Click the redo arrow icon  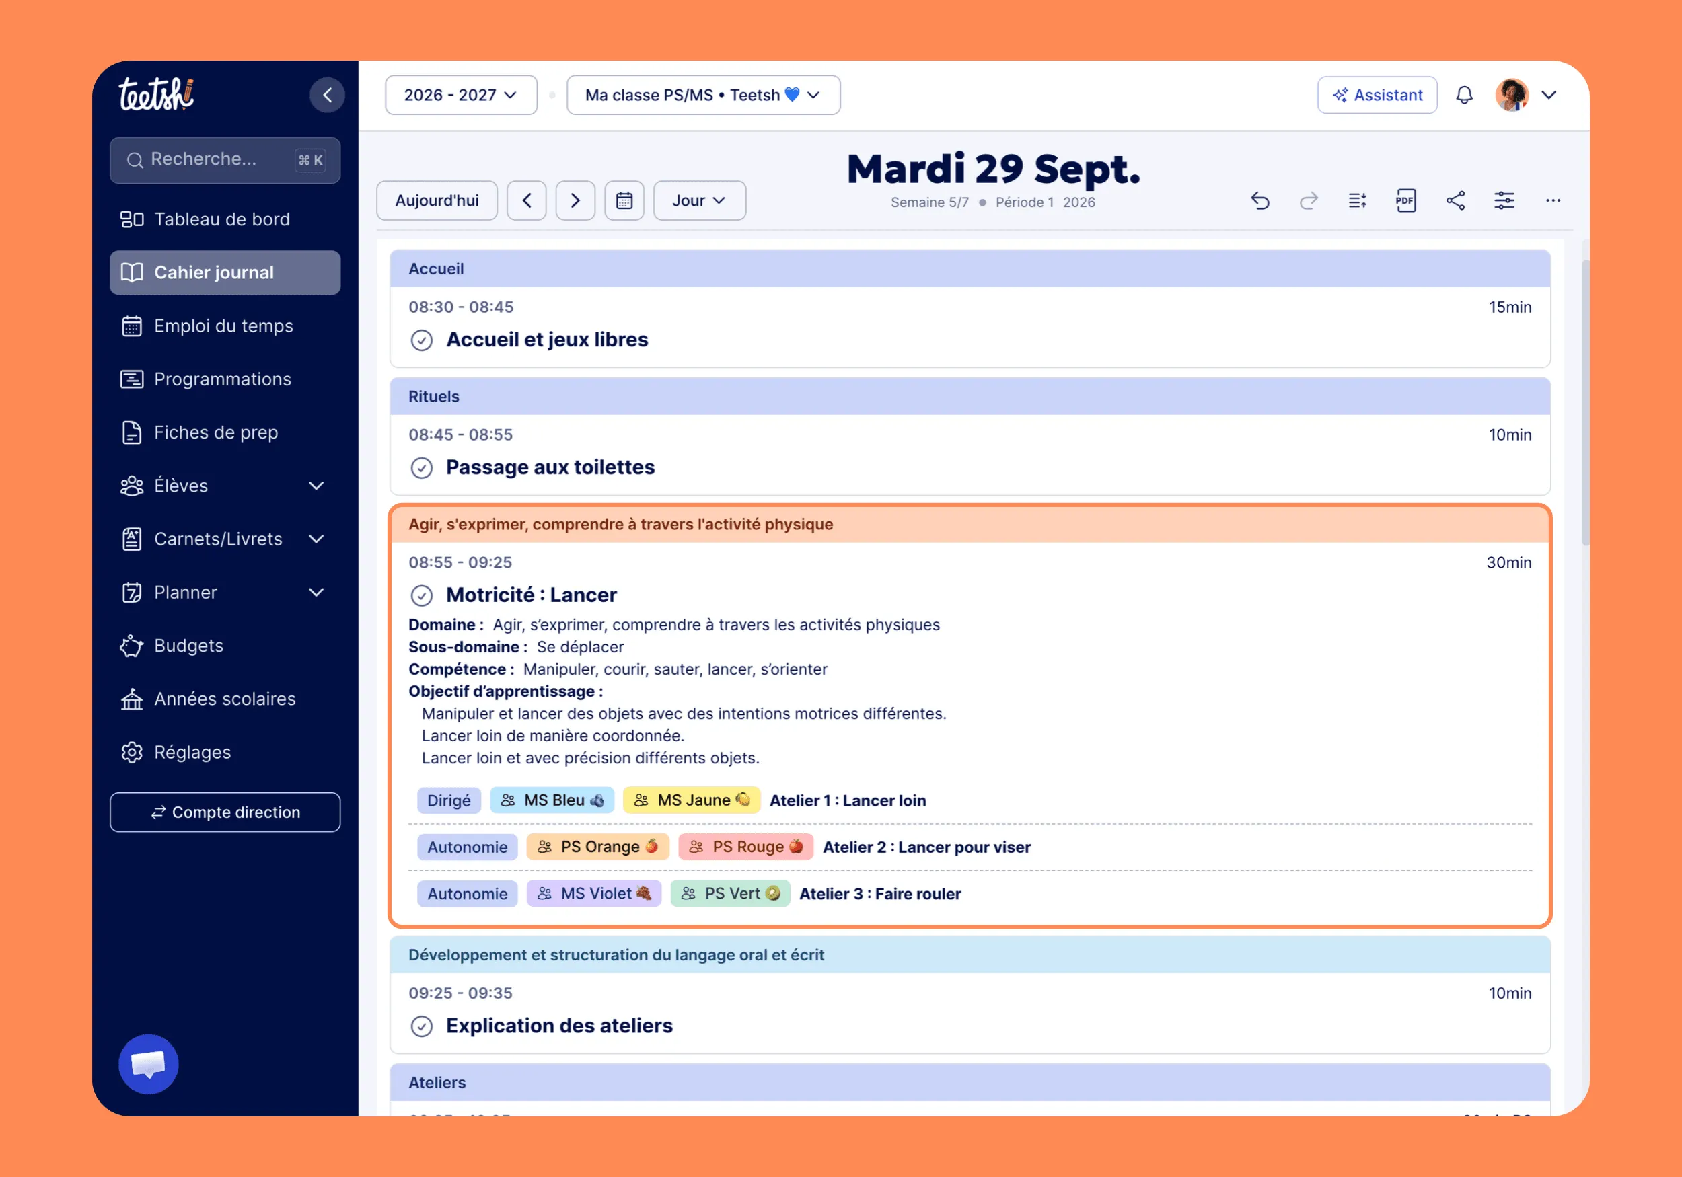pos(1309,200)
